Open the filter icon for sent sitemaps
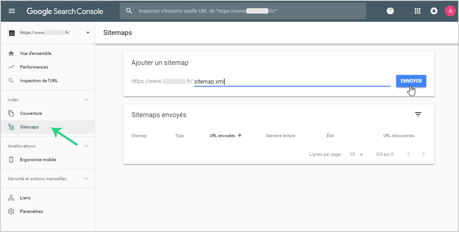459x232 pixels. pos(418,114)
